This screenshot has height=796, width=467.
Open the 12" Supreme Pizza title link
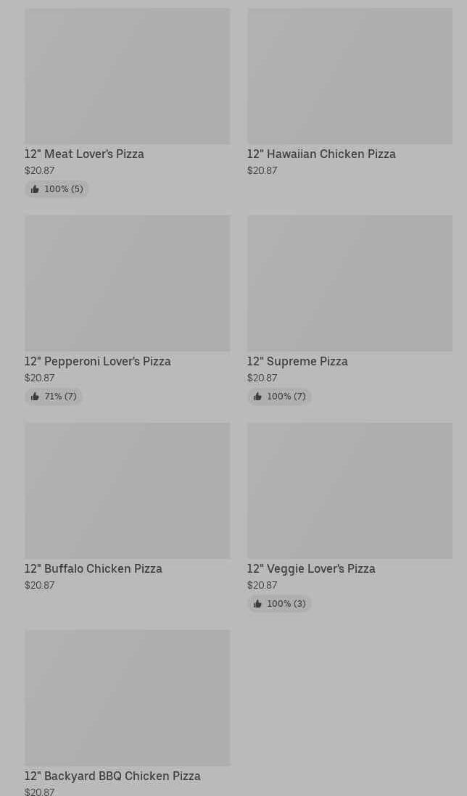[297, 361]
